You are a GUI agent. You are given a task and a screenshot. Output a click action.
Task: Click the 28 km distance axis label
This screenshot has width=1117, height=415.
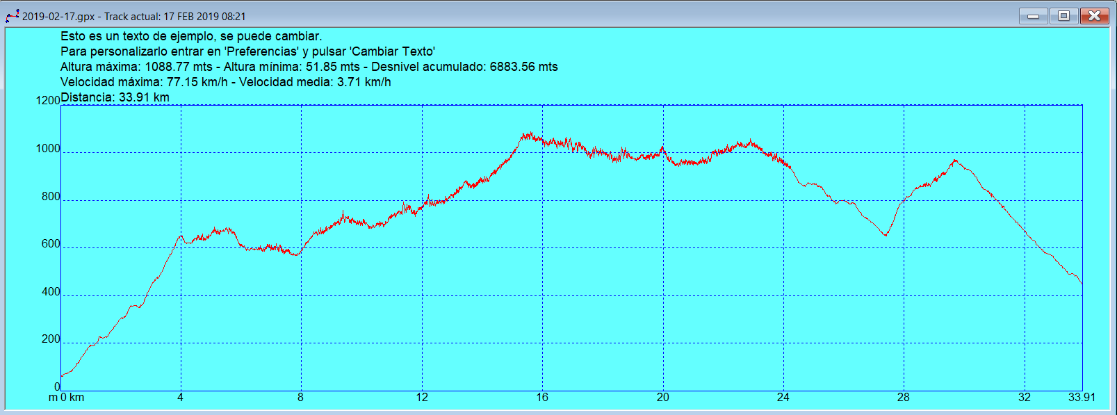904,398
